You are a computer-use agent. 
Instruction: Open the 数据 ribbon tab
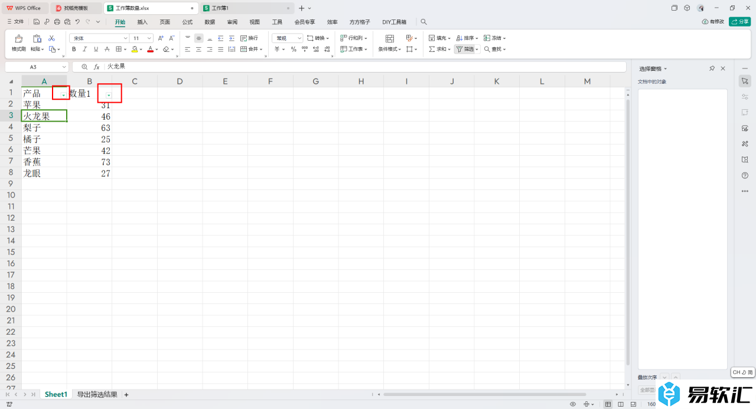click(210, 22)
